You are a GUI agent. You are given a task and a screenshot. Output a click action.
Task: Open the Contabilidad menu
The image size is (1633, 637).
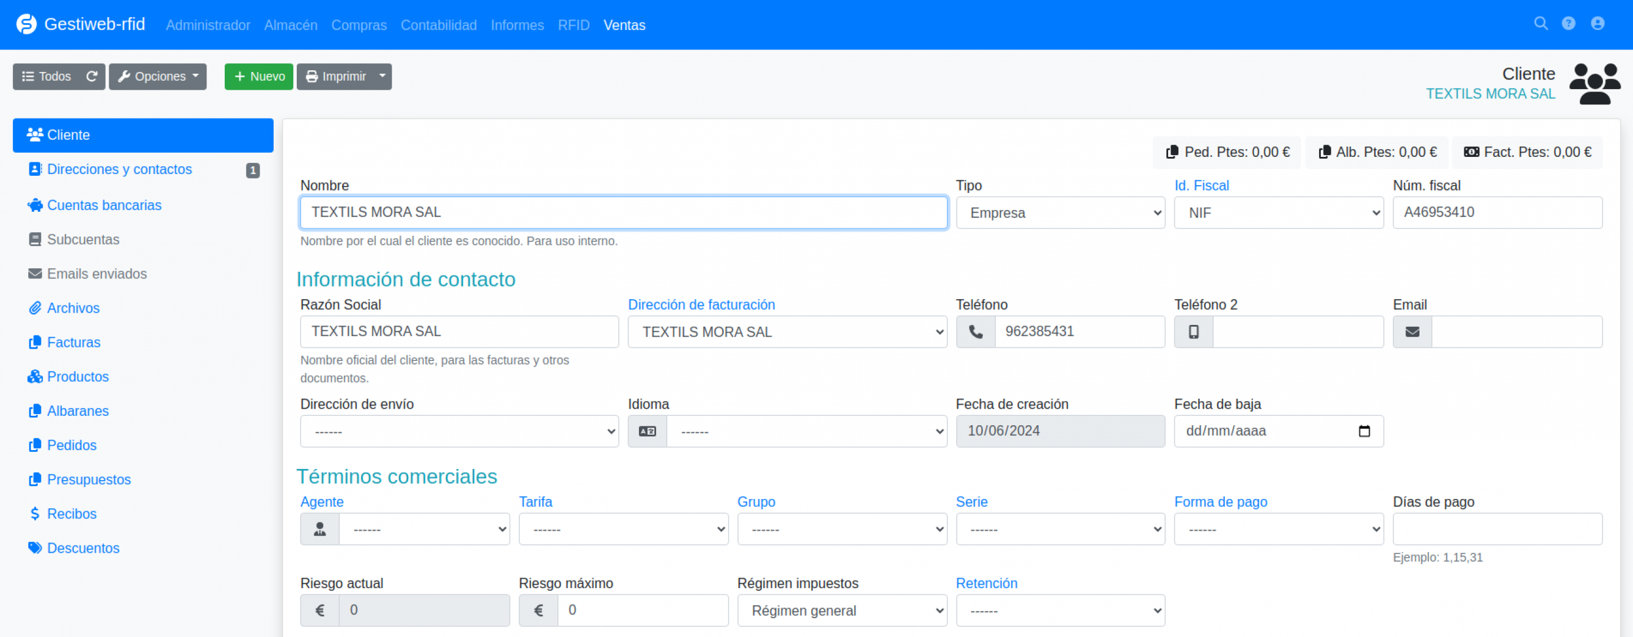[x=438, y=25]
